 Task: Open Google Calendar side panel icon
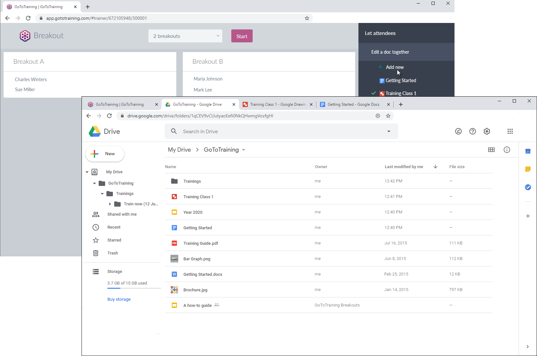[x=528, y=151]
